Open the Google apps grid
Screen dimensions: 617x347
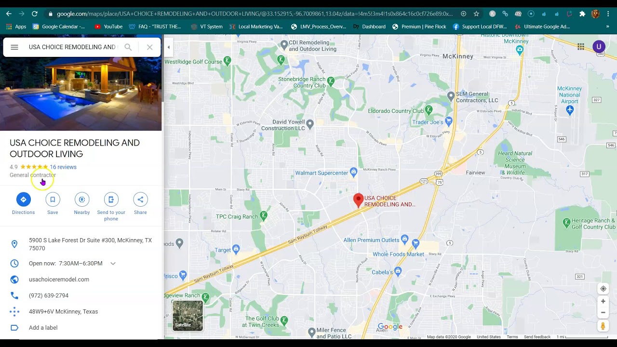(581, 47)
